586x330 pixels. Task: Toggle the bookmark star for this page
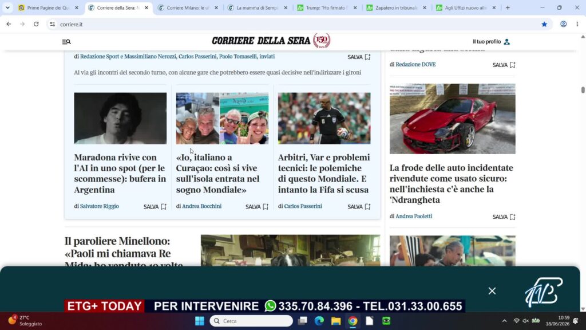point(544,24)
